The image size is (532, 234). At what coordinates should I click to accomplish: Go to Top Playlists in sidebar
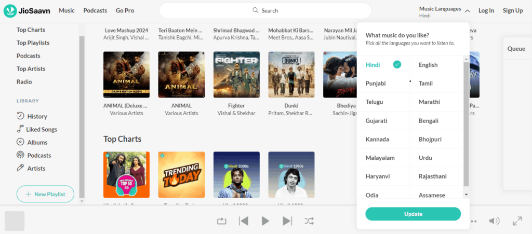33,43
